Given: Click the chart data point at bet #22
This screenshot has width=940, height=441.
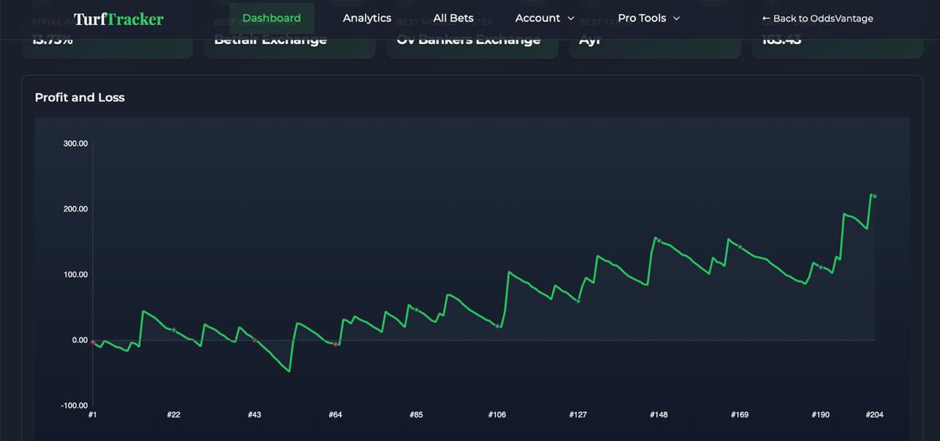Looking at the screenshot, I should [174, 330].
